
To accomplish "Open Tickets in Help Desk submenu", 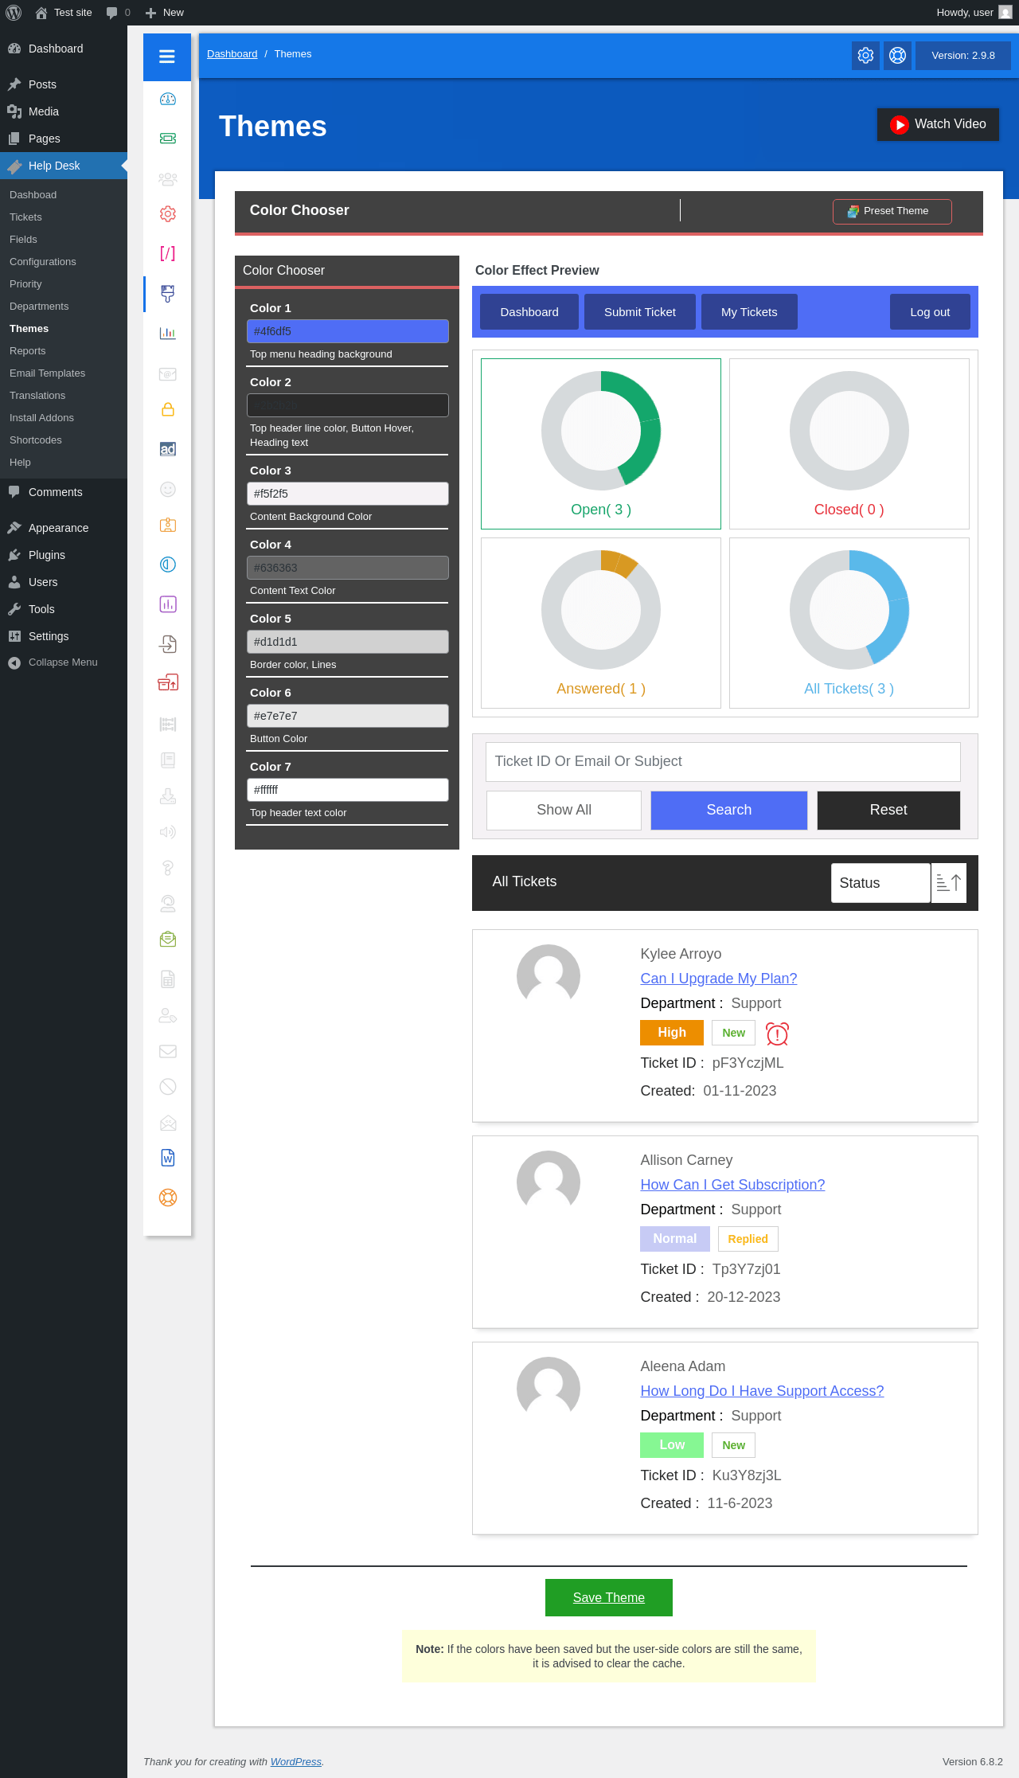I will [x=25, y=217].
